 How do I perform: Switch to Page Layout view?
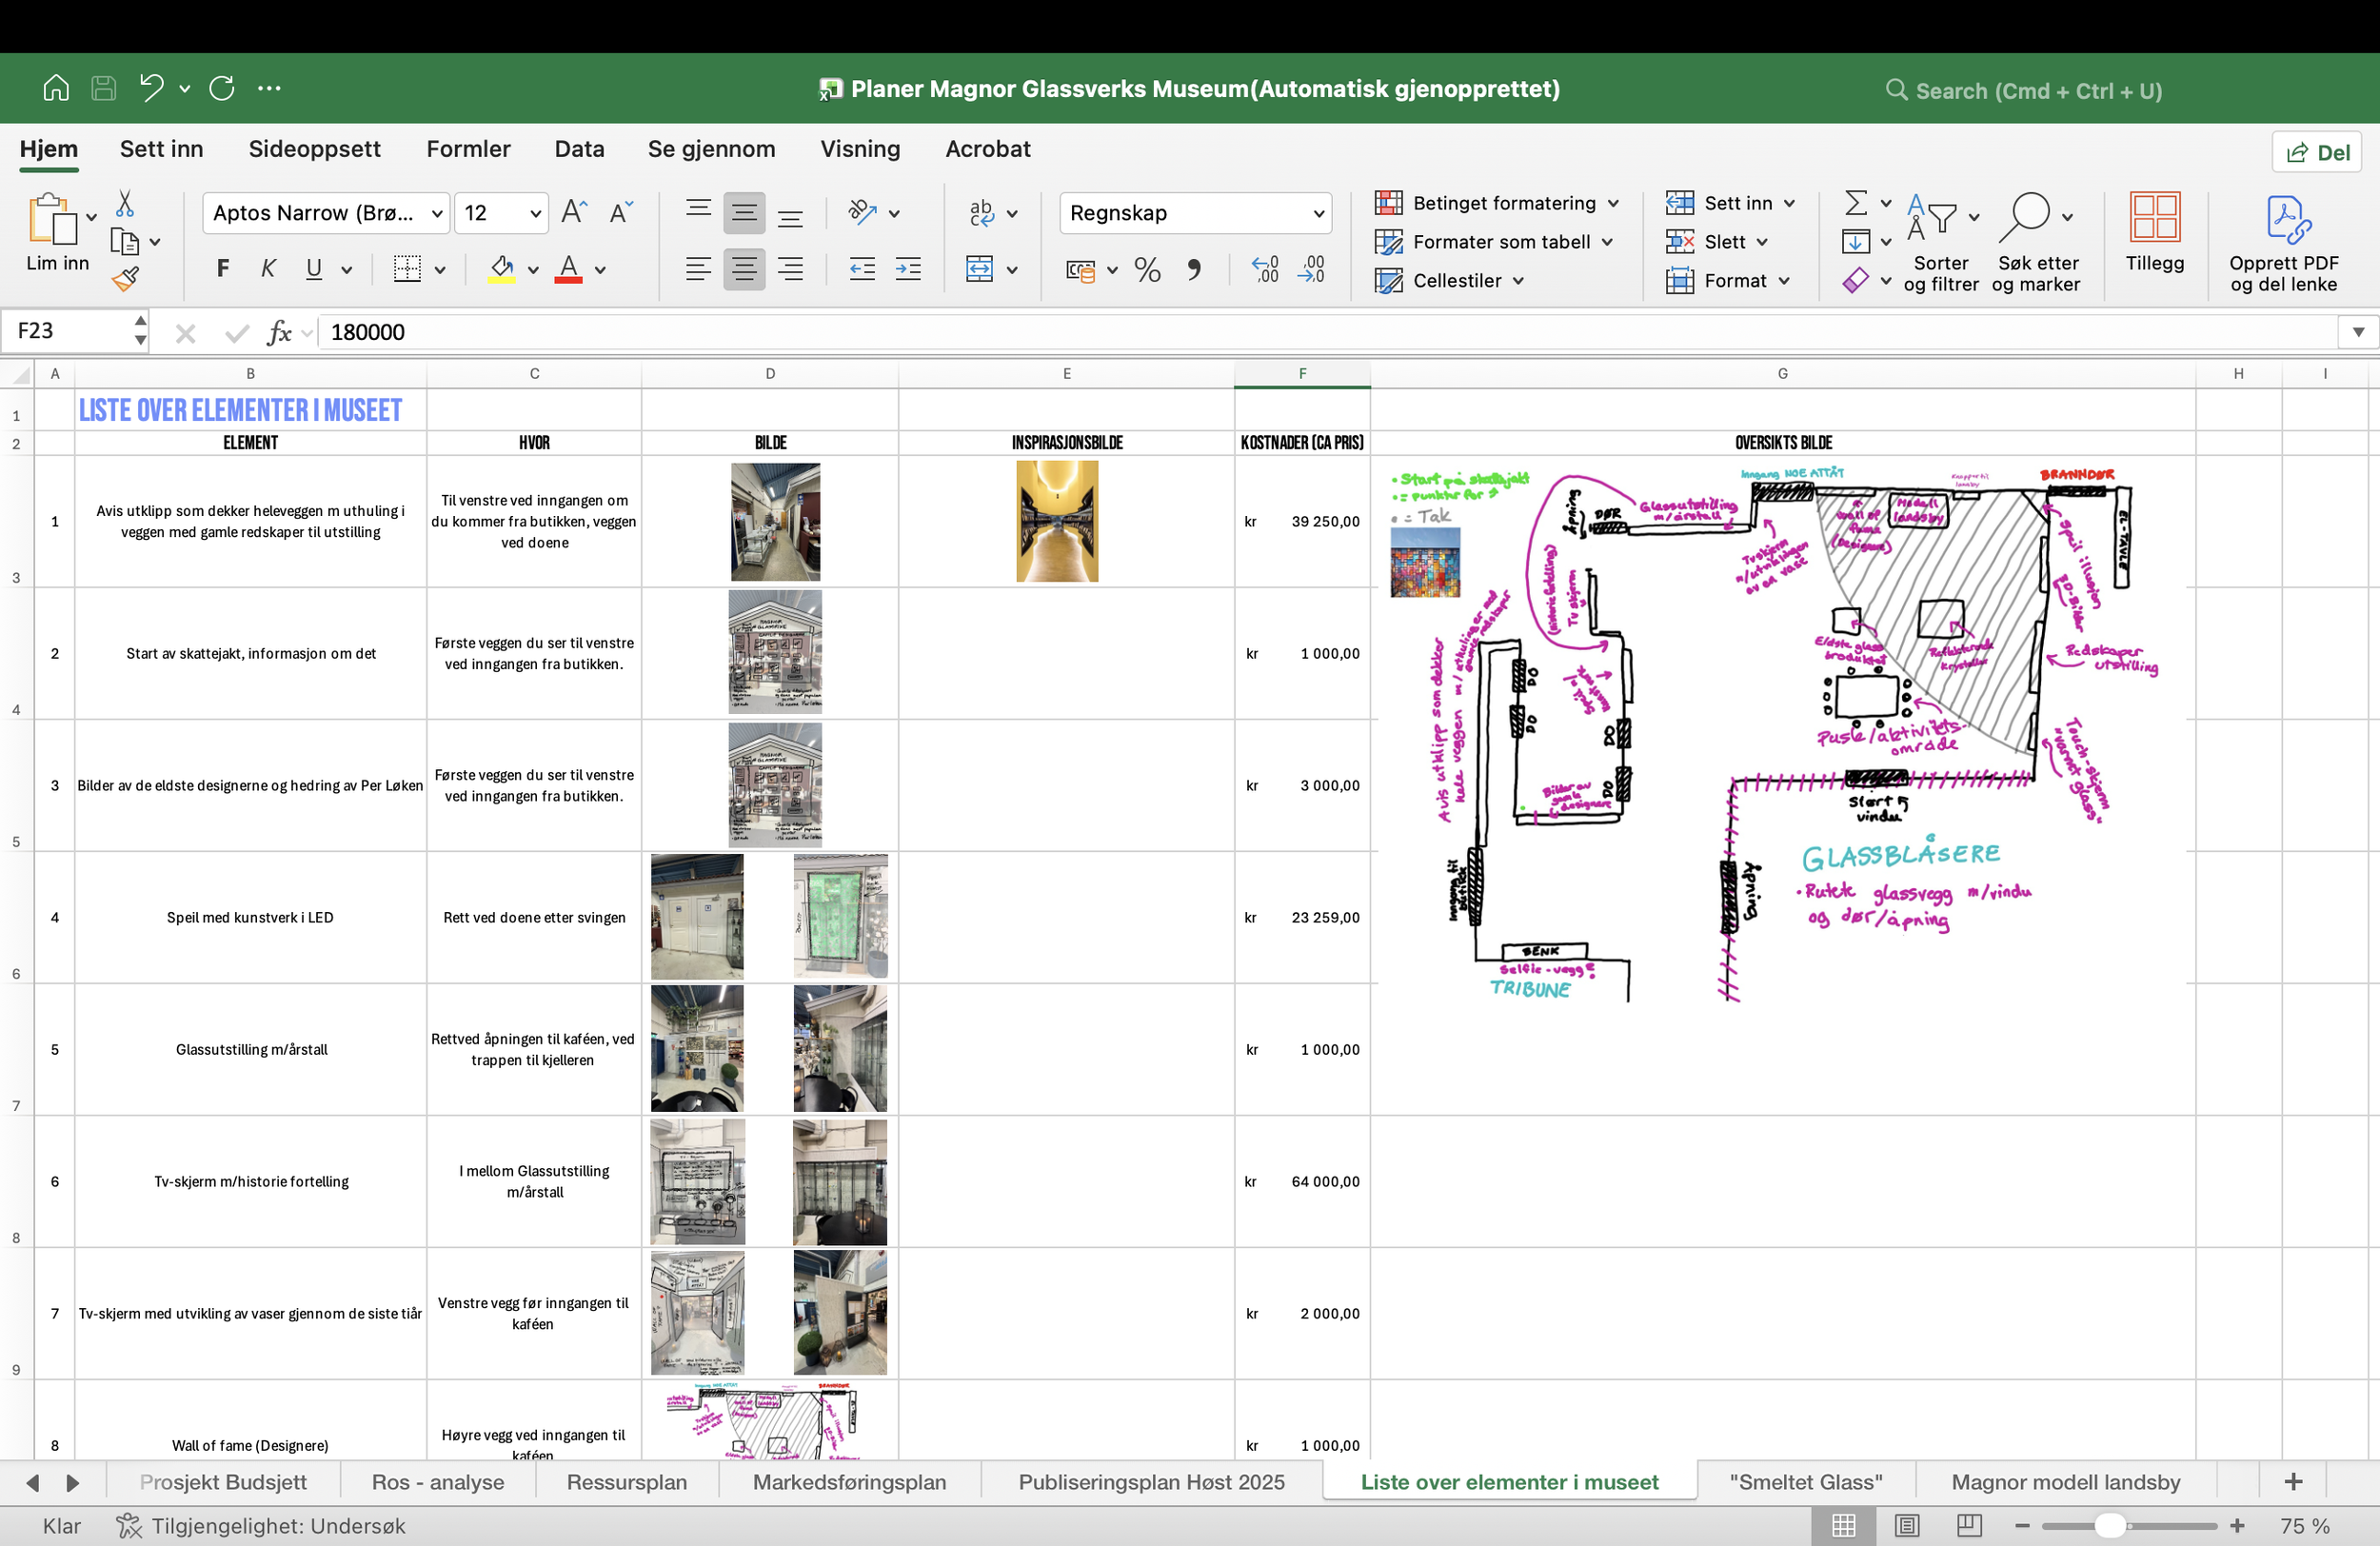[x=1907, y=1525]
